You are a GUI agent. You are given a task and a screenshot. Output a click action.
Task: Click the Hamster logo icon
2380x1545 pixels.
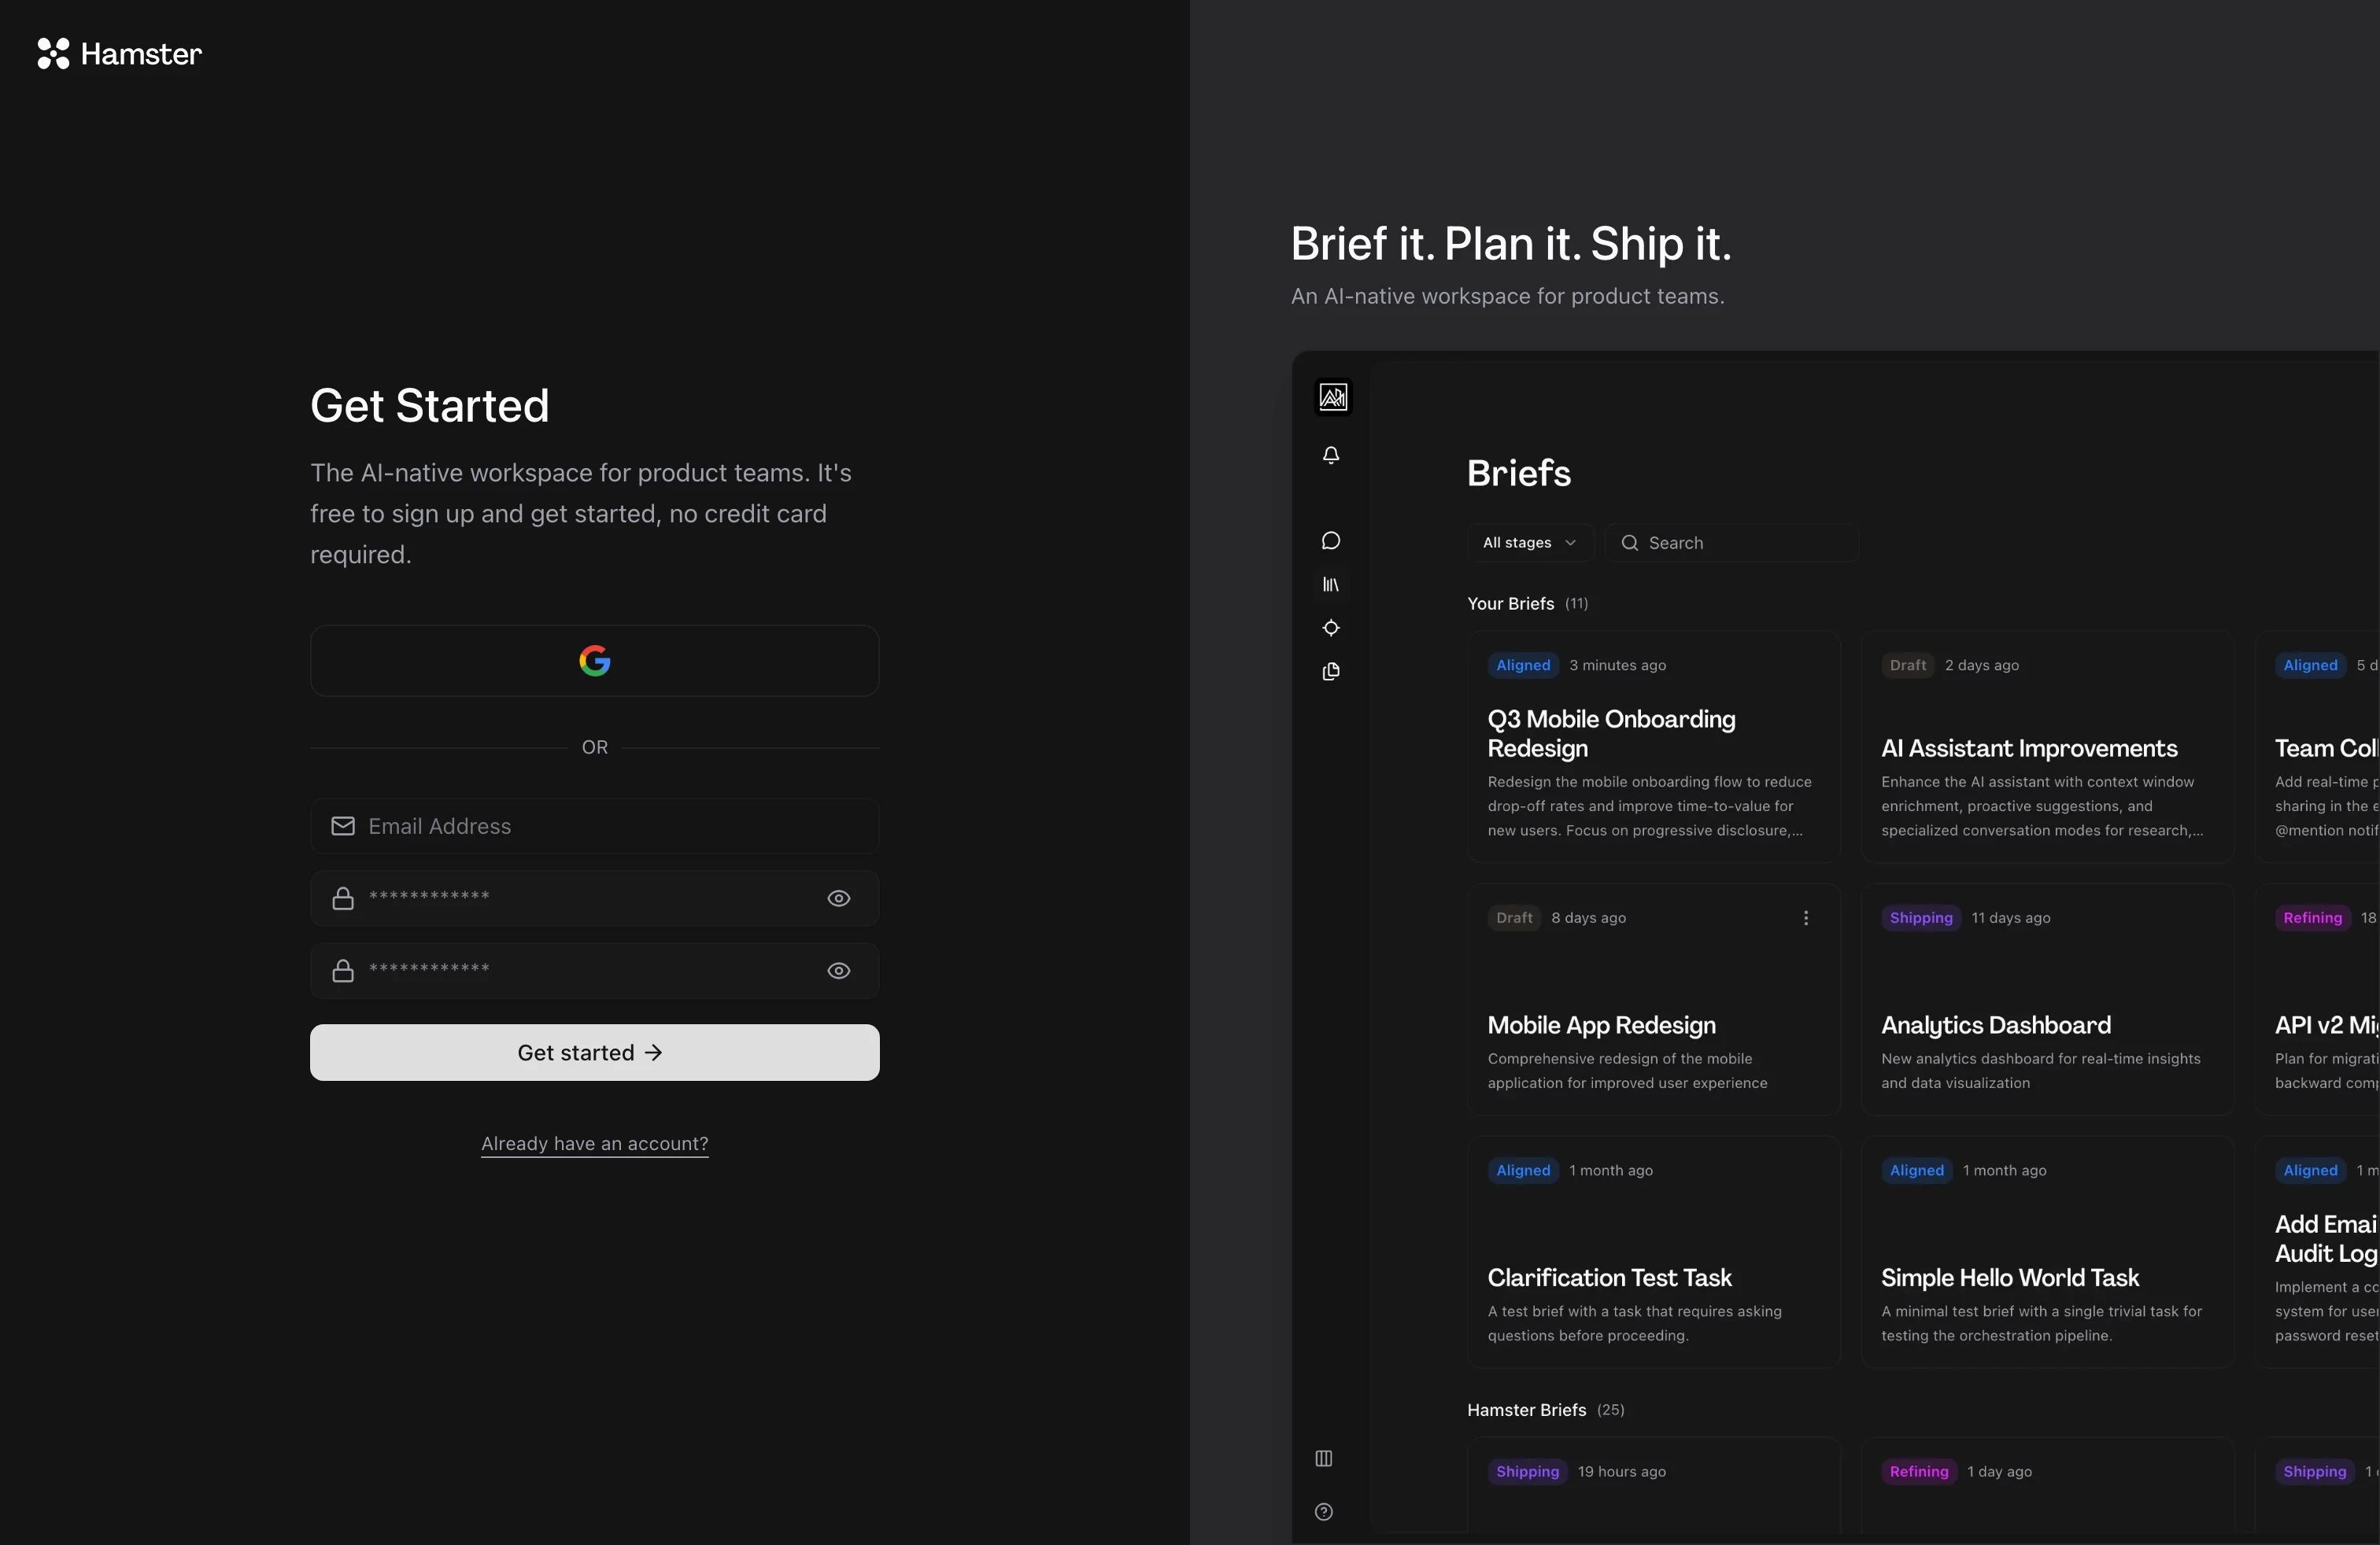[53, 54]
